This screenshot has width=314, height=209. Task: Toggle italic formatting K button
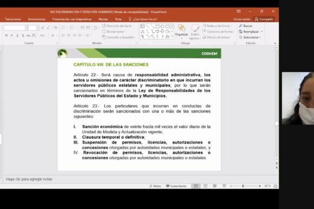tap(12, 35)
